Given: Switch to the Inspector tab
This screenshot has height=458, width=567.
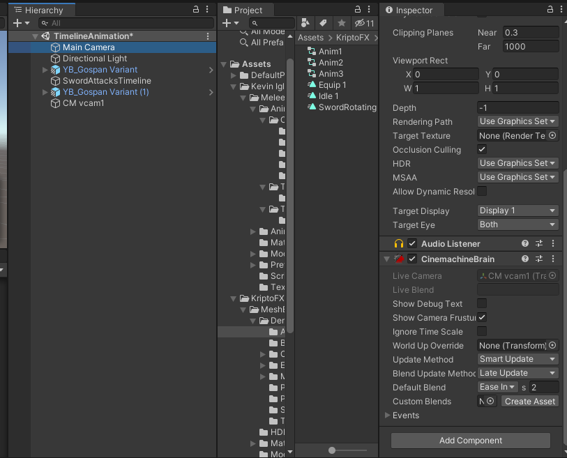Looking at the screenshot, I should [411, 10].
